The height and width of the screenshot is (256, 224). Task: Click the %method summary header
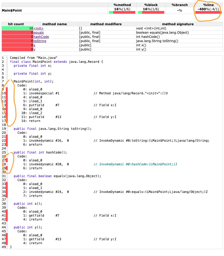click(x=122, y=5)
